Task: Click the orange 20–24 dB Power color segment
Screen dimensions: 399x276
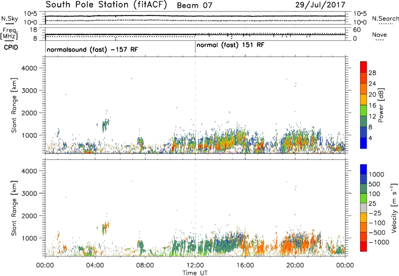Action: [364, 89]
